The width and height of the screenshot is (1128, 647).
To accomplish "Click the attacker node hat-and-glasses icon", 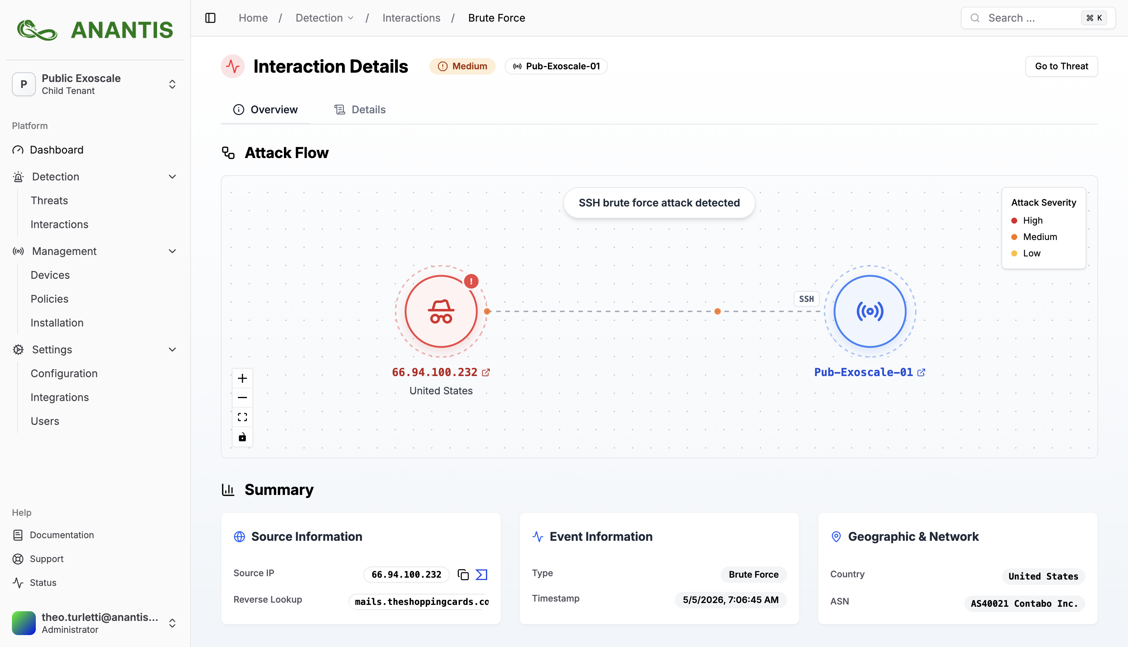I will tap(441, 311).
